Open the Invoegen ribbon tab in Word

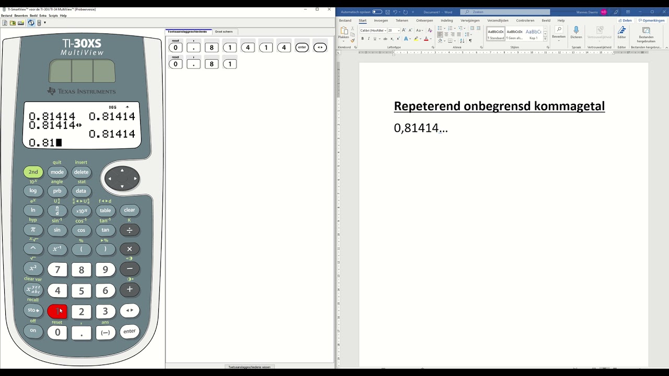click(x=380, y=21)
